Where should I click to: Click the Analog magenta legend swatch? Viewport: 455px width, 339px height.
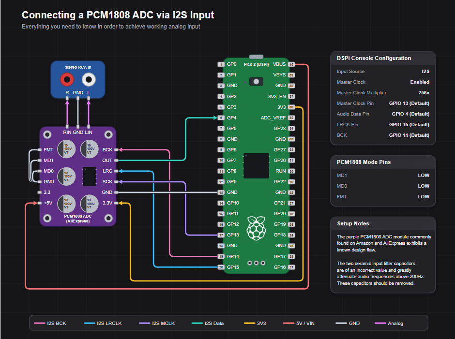[380, 323]
